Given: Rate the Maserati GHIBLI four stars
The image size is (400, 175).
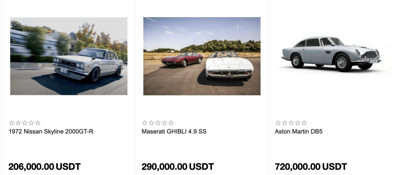Looking at the screenshot, I should pos(164,123).
